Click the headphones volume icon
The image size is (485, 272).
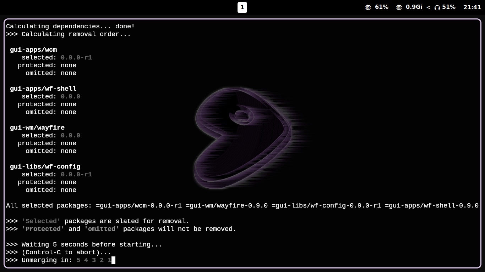point(437,7)
